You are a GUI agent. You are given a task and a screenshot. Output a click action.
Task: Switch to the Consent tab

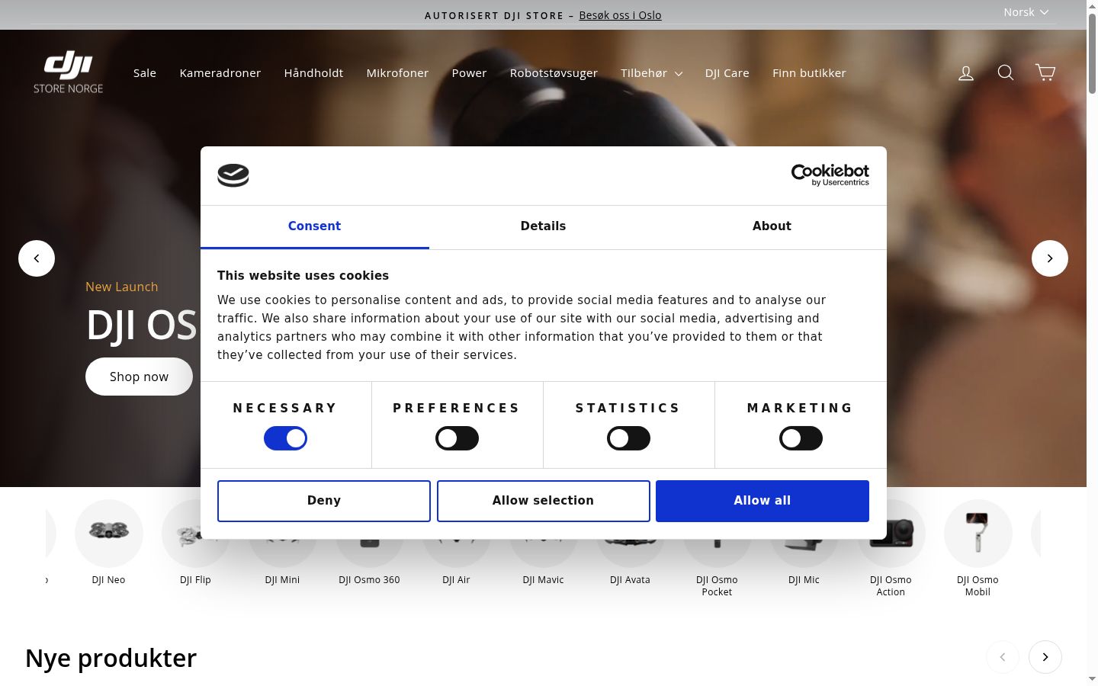click(x=314, y=226)
